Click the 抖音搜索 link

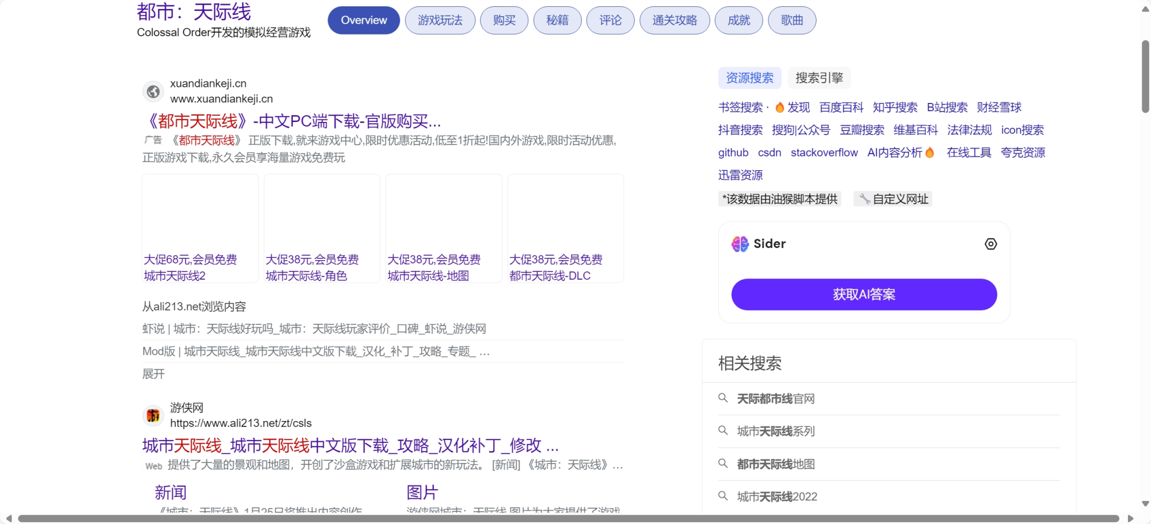tap(741, 130)
